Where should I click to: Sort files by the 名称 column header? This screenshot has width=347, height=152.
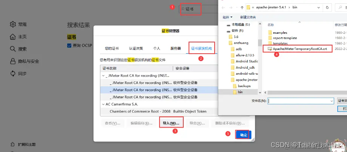pos(271,25)
